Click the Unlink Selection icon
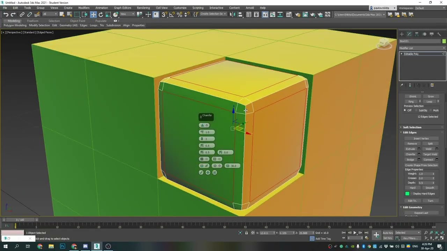The height and width of the screenshot is (251, 447). pos(29,14)
